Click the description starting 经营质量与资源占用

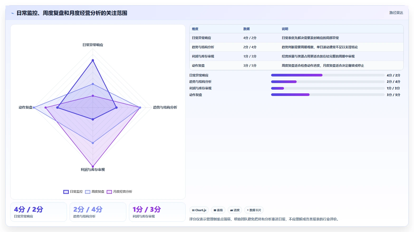pos(318,56)
